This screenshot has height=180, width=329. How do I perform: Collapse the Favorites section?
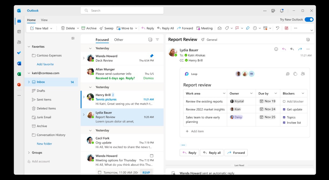(29, 47)
